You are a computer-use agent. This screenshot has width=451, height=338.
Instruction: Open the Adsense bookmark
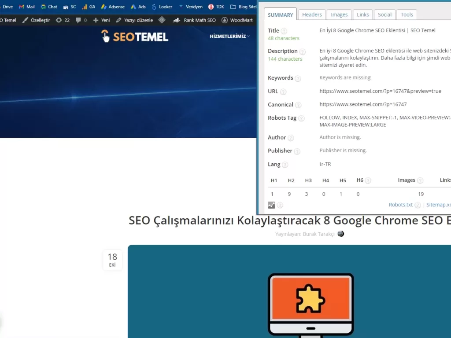click(113, 7)
